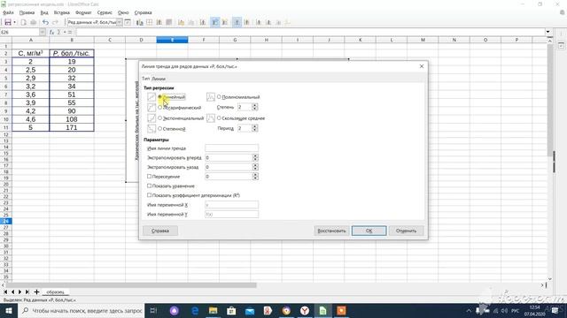Select the Экспоненциальный regression option
This screenshot has height=318, width=567.
181,118
